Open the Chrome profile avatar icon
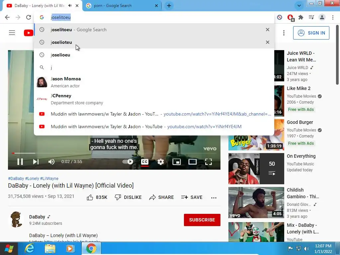The height and width of the screenshot is (255, 340). pos(322,17)
